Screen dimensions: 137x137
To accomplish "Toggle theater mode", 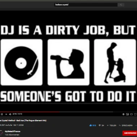I will (131, 114).
